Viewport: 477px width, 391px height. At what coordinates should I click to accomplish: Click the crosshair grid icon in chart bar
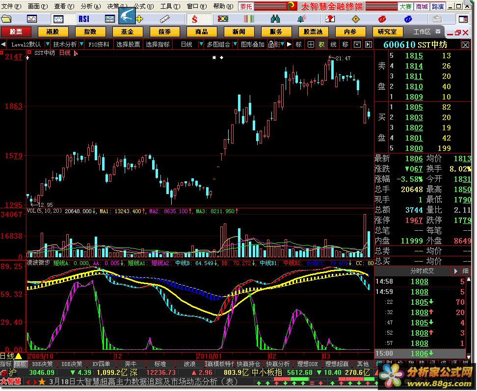[x=311, y=45]
